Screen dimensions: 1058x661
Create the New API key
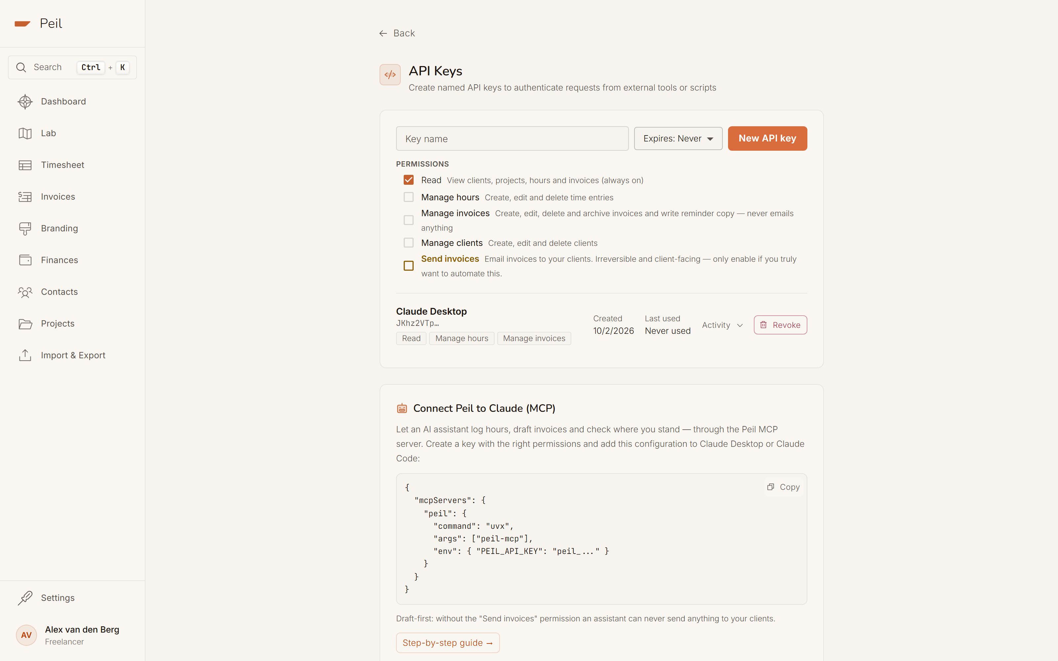(767, 138)
